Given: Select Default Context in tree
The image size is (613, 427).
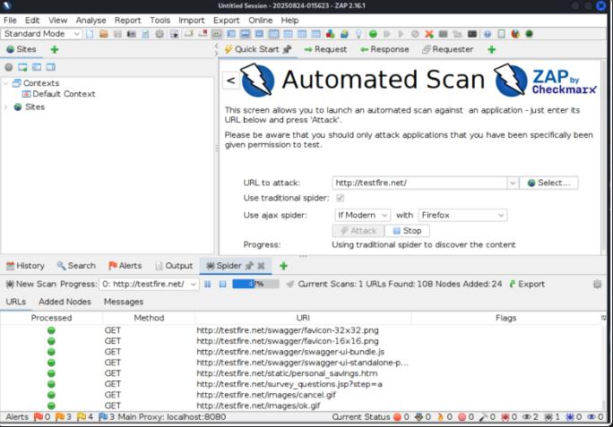Looking at the screenshot, I should click(59, 94).
